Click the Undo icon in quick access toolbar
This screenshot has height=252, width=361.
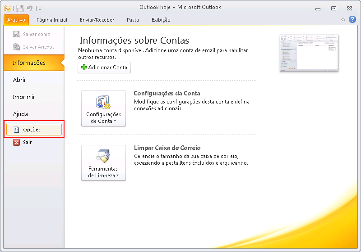30,9
